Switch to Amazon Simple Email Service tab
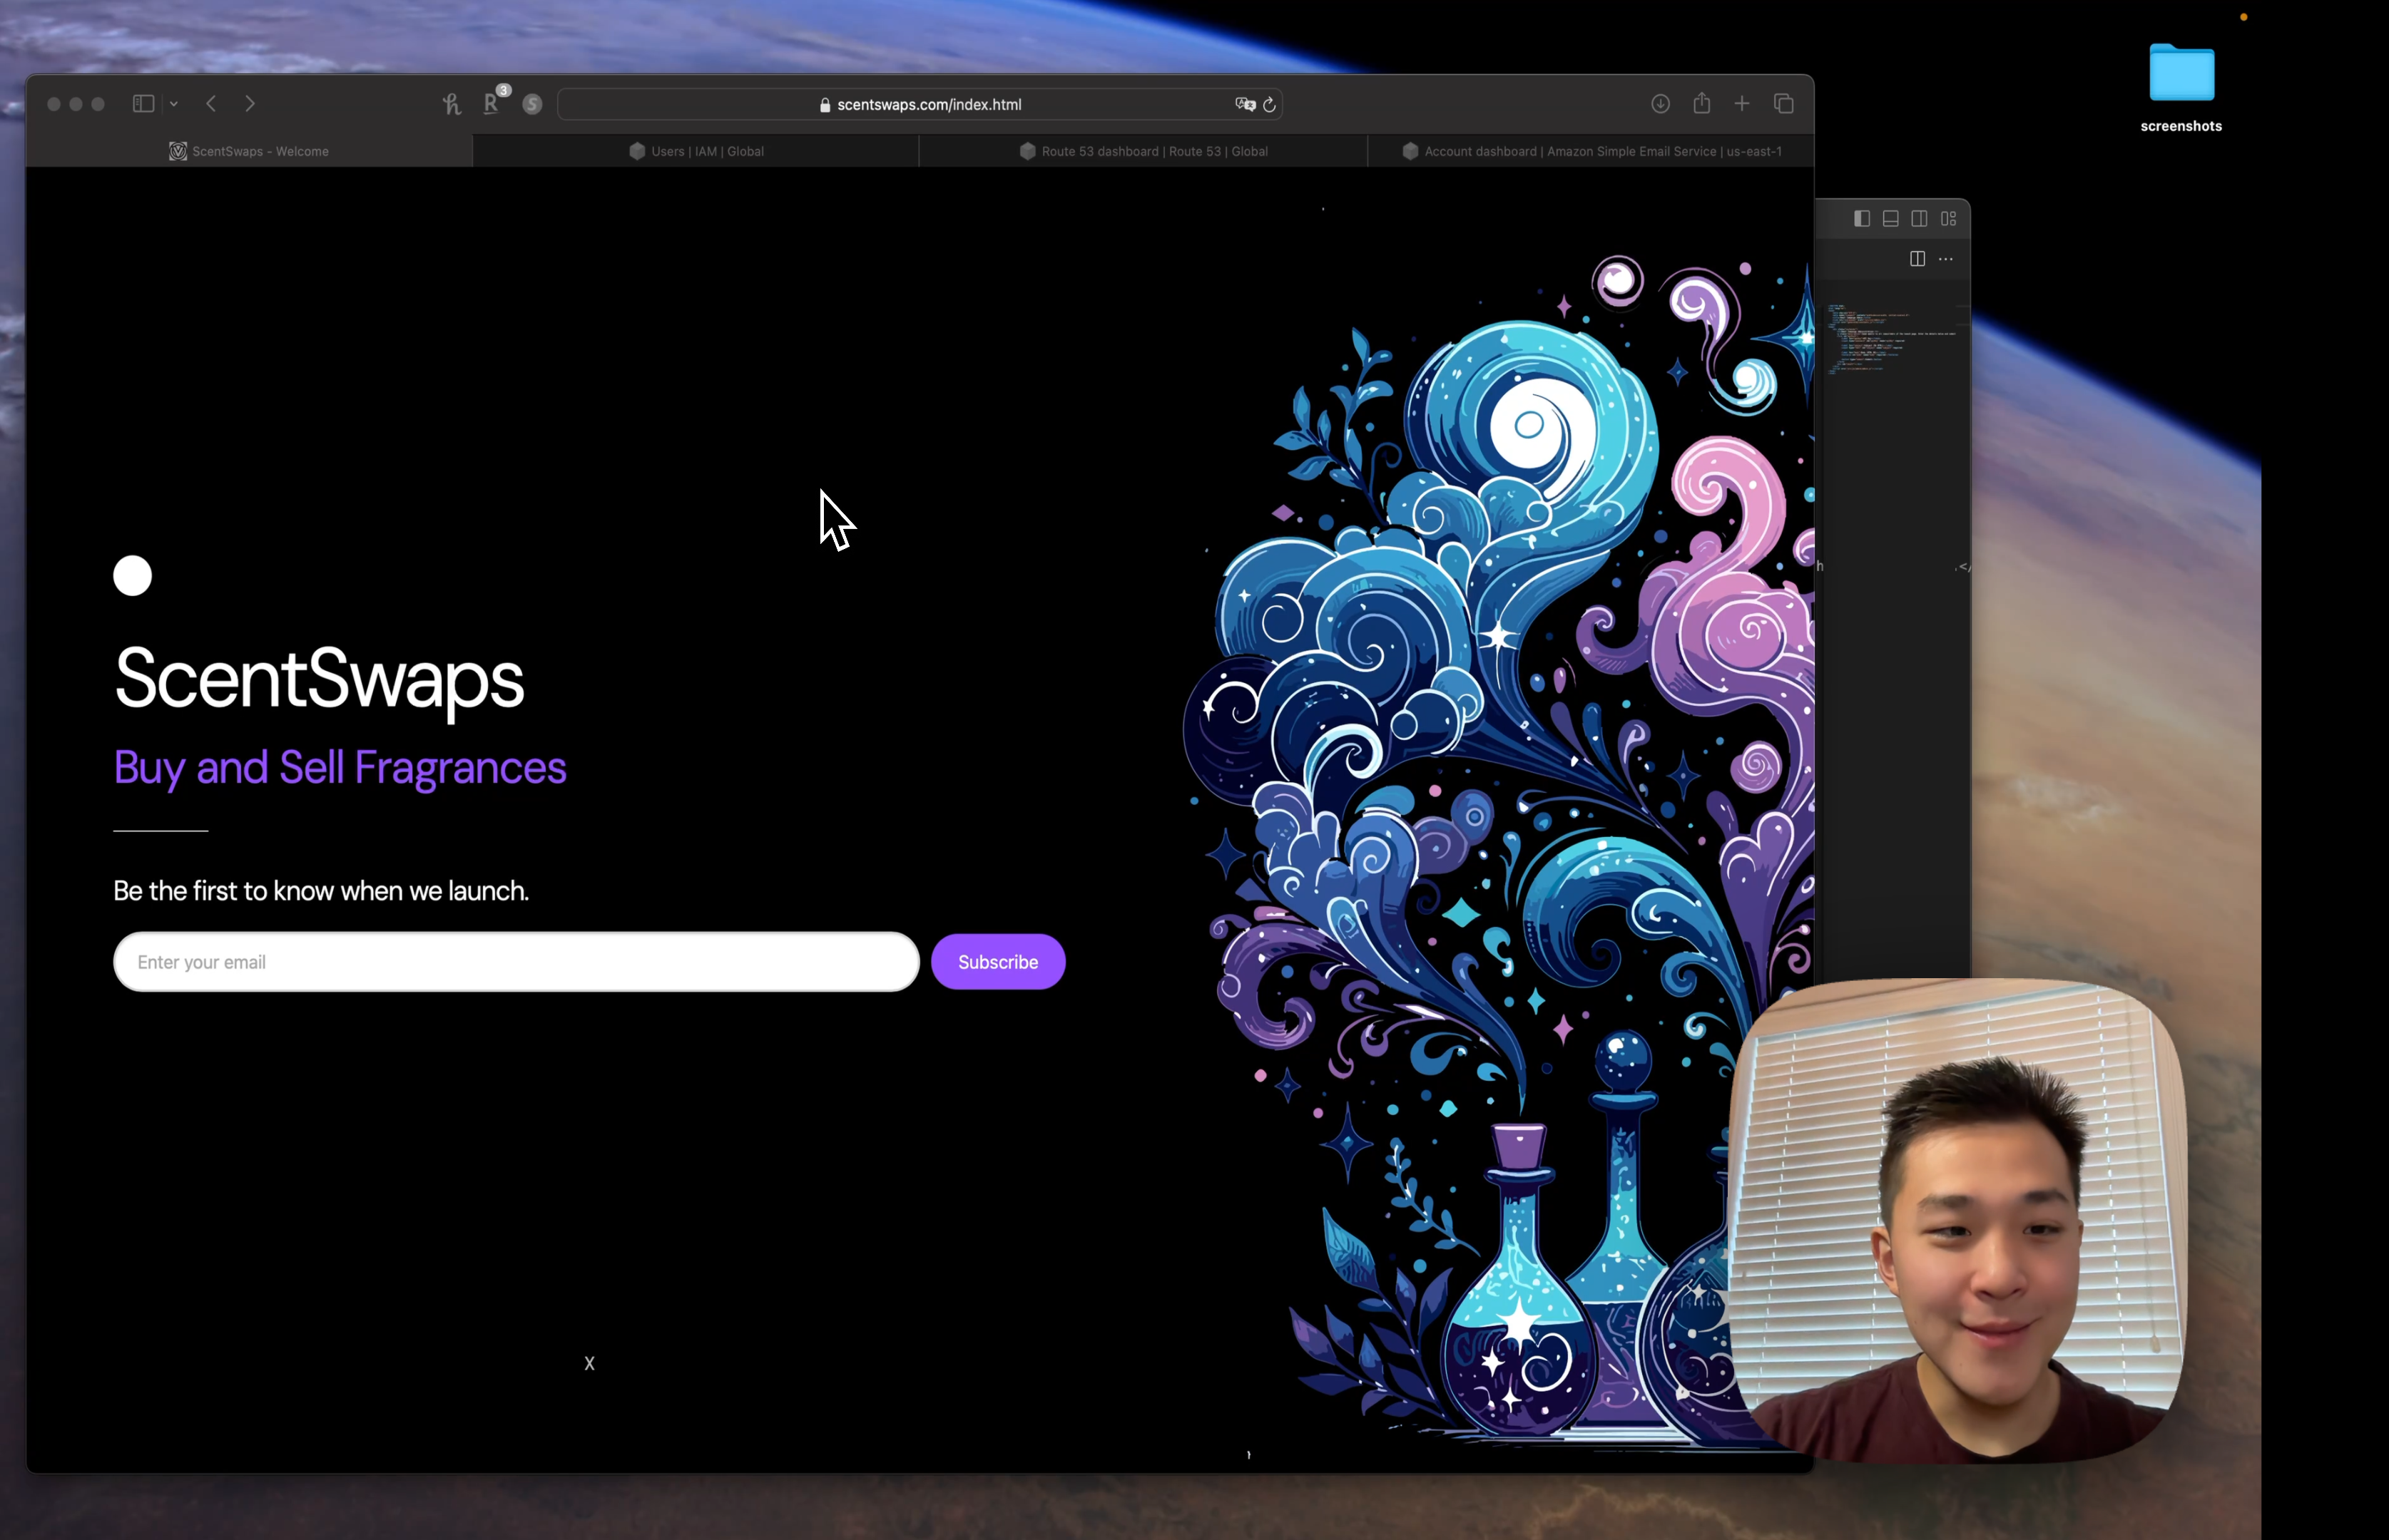 [1591, 151]
